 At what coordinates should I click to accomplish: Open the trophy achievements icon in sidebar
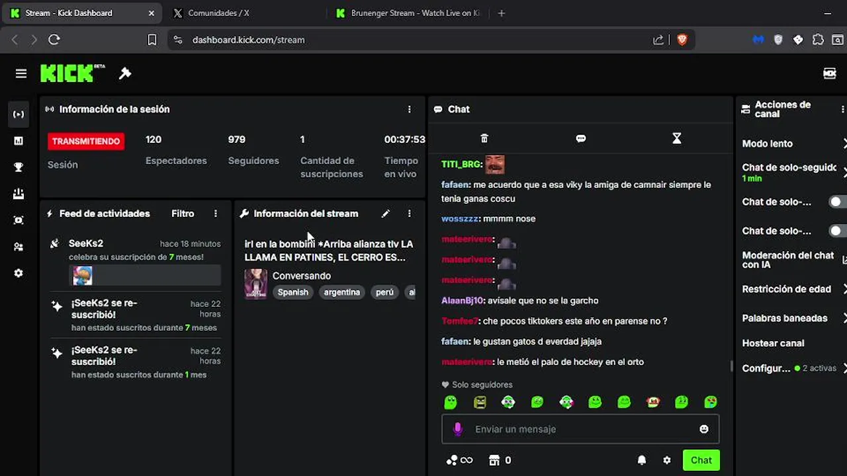point(19,167)
